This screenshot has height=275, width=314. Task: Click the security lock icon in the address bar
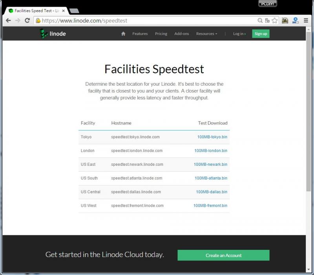38,20
